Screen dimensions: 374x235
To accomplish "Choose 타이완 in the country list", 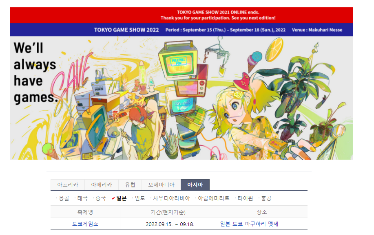I will coord(246,198).
